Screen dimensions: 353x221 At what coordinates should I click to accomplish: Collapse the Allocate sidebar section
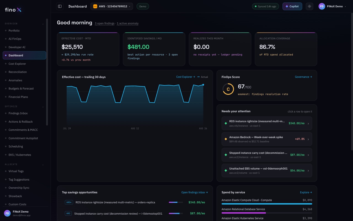point(43,165)
